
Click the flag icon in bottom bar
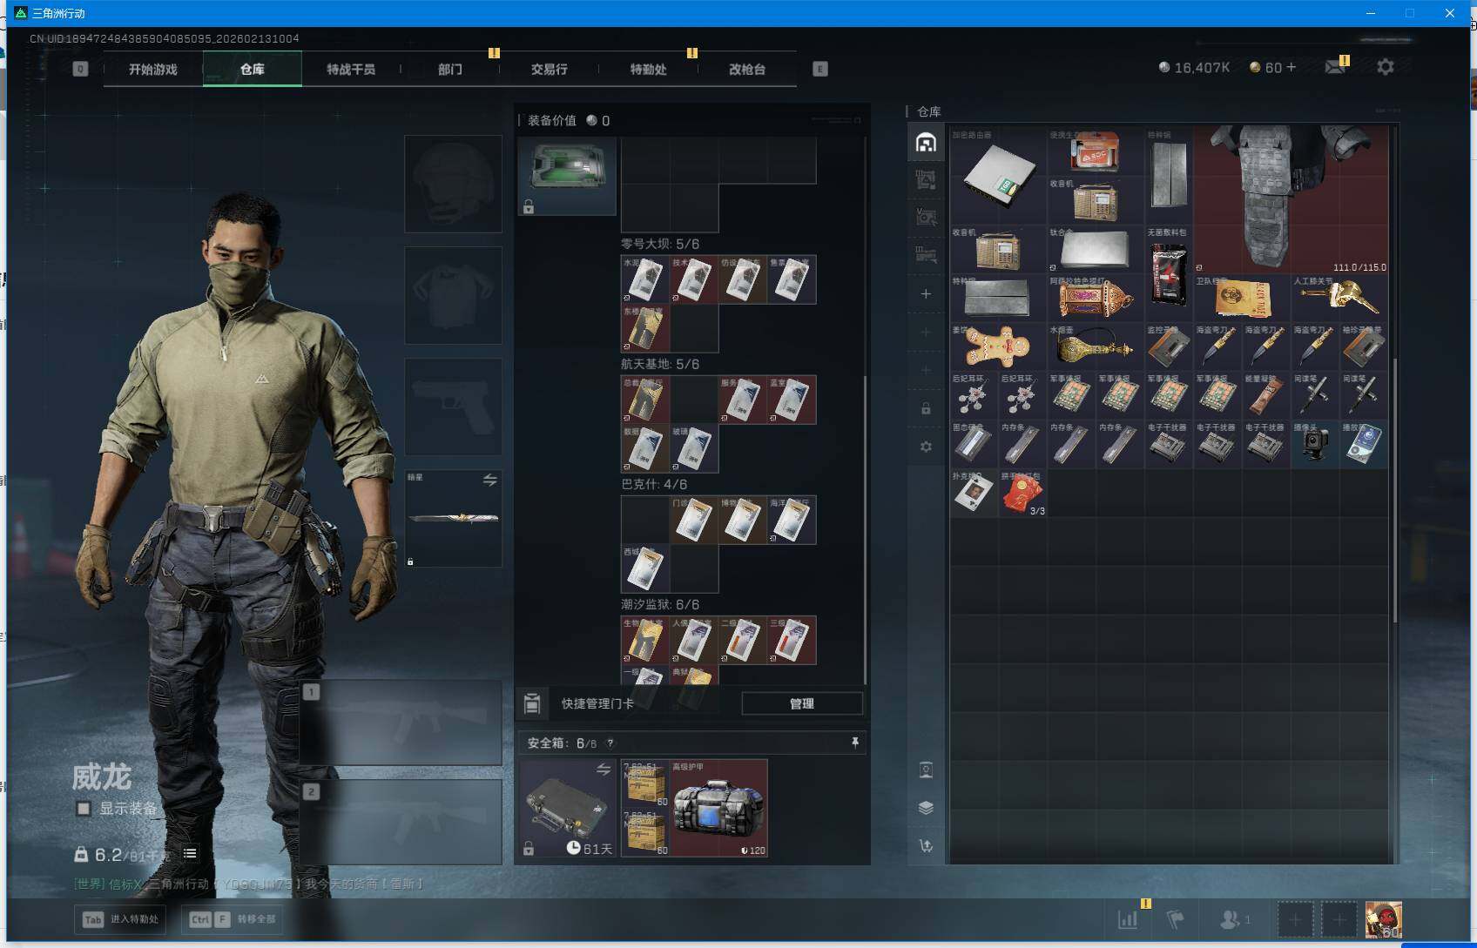pyautogui.click(x=1176, y=919)
